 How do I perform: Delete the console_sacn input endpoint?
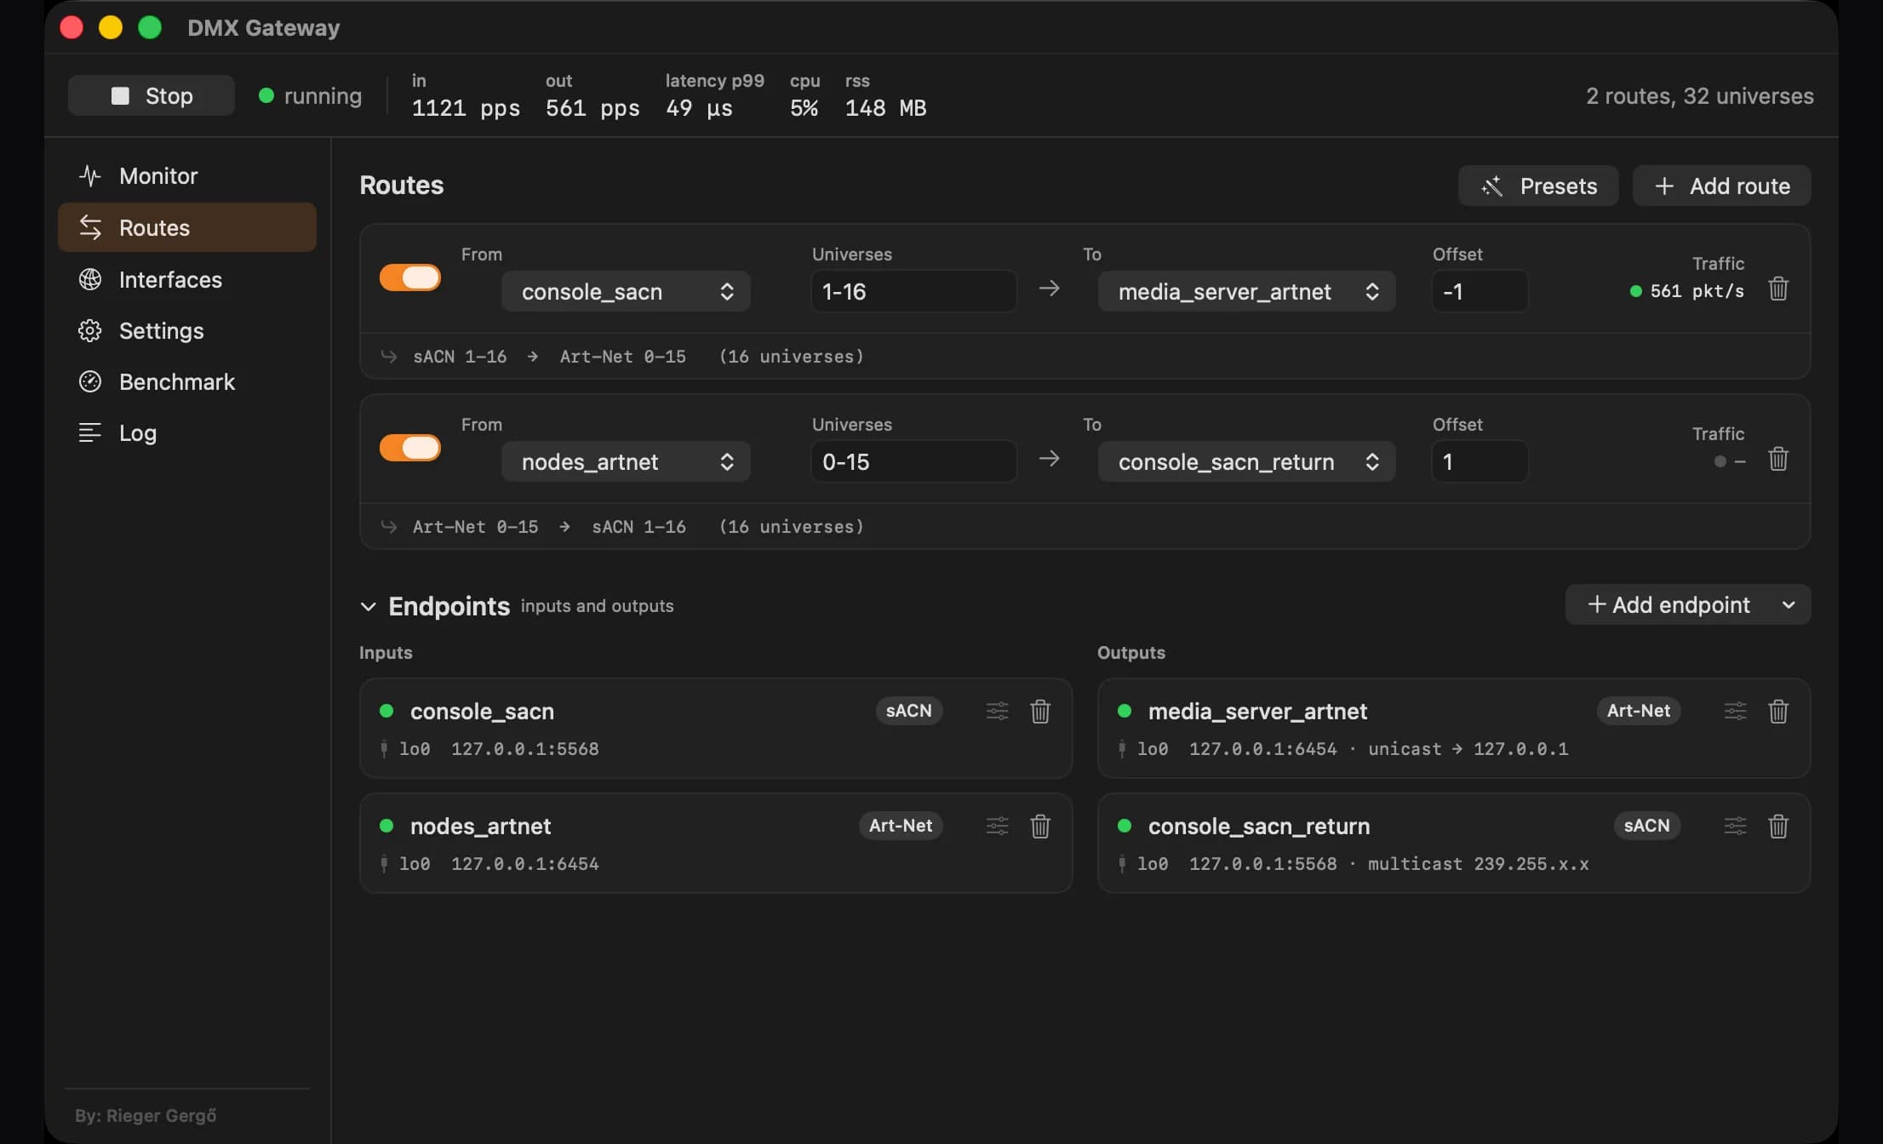1040,711
